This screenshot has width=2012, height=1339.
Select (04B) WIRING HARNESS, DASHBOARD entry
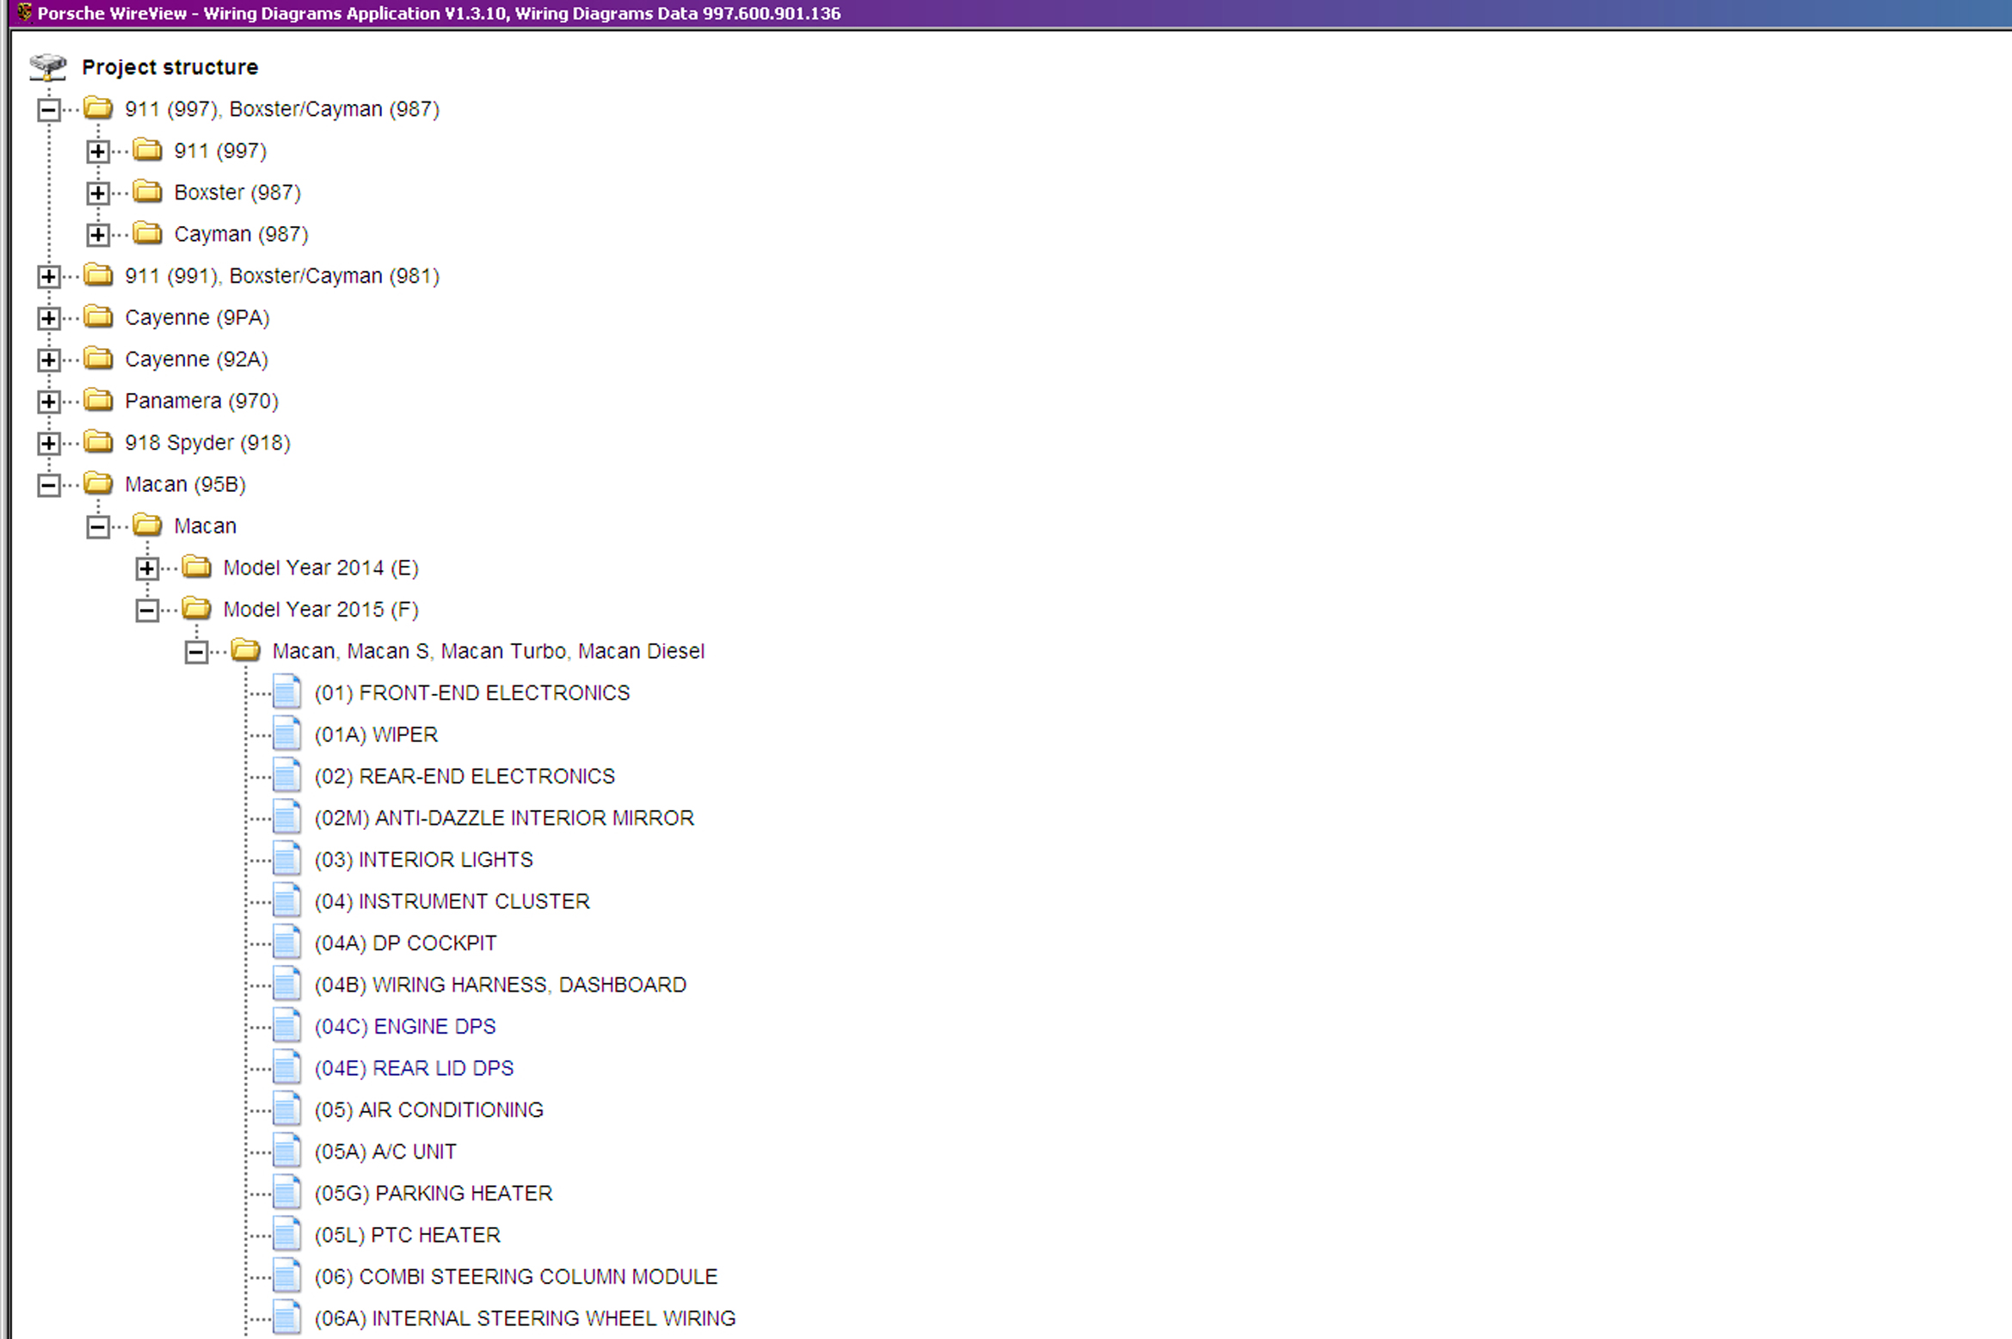(500, 985)
